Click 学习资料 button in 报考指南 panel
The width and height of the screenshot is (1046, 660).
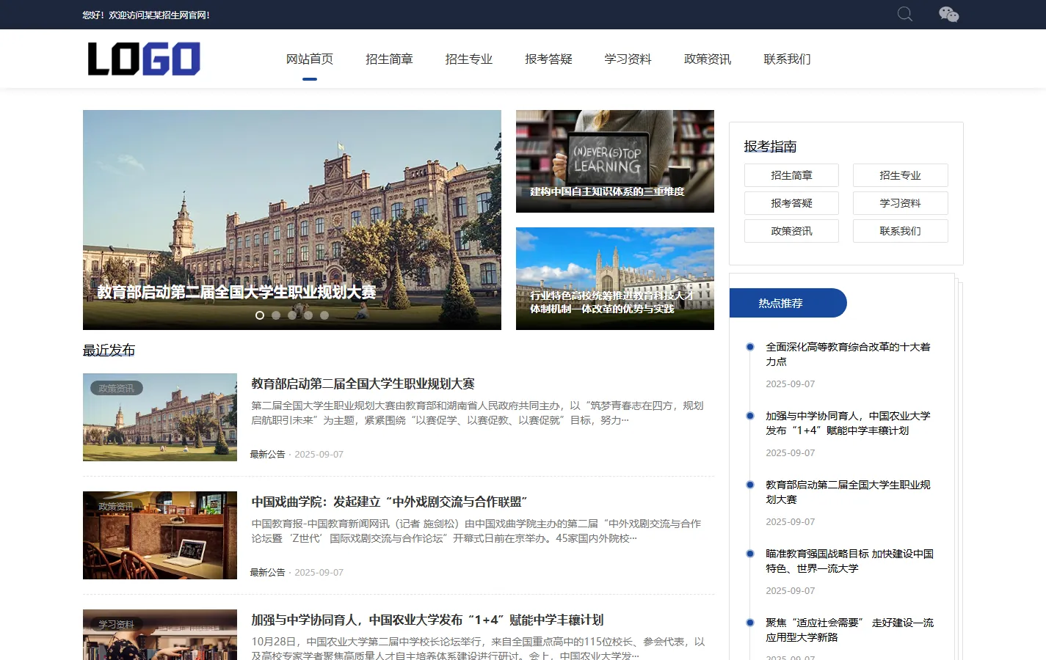point(900,203)
